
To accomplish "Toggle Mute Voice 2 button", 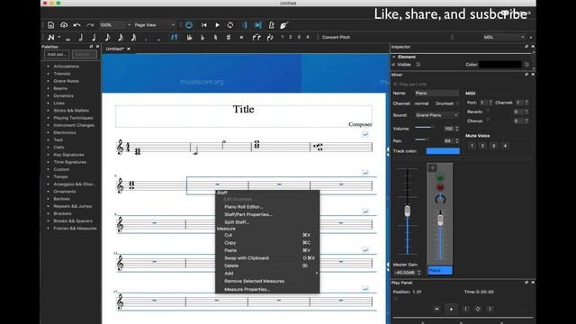I will 482,146.
